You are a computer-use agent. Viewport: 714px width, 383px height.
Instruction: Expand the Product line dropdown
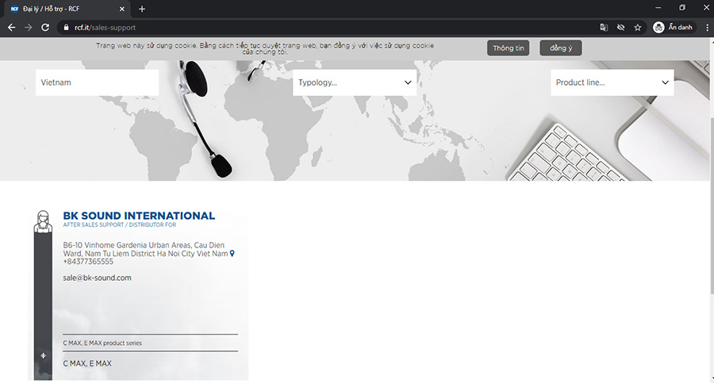pos(612,82)
